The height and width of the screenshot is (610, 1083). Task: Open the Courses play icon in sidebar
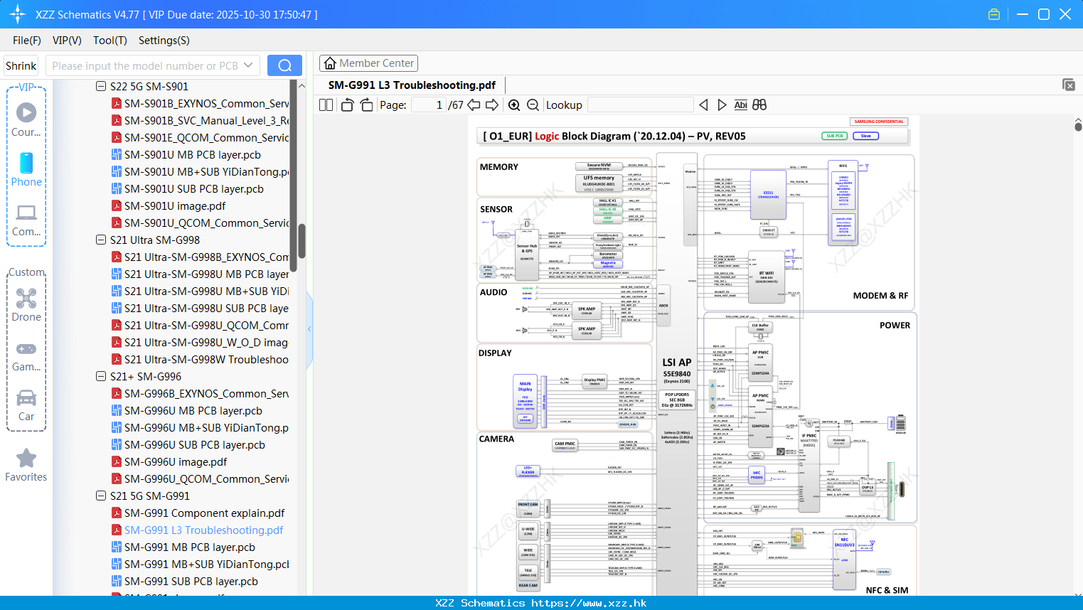(x=26, y=112)
